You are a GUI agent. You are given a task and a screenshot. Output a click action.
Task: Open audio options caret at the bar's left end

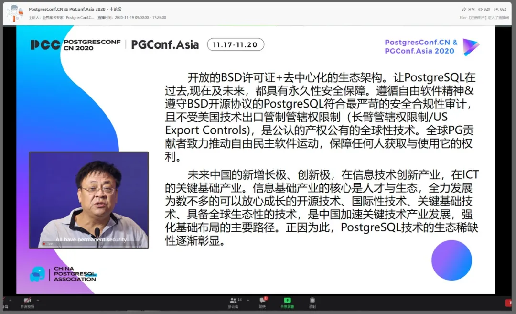[10, 300]
